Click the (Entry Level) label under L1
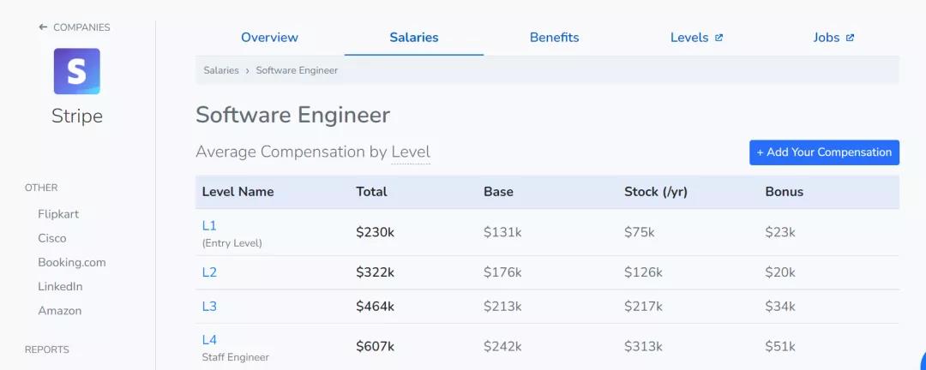Viewport: 926px width, 370px height. coord(232,243)
